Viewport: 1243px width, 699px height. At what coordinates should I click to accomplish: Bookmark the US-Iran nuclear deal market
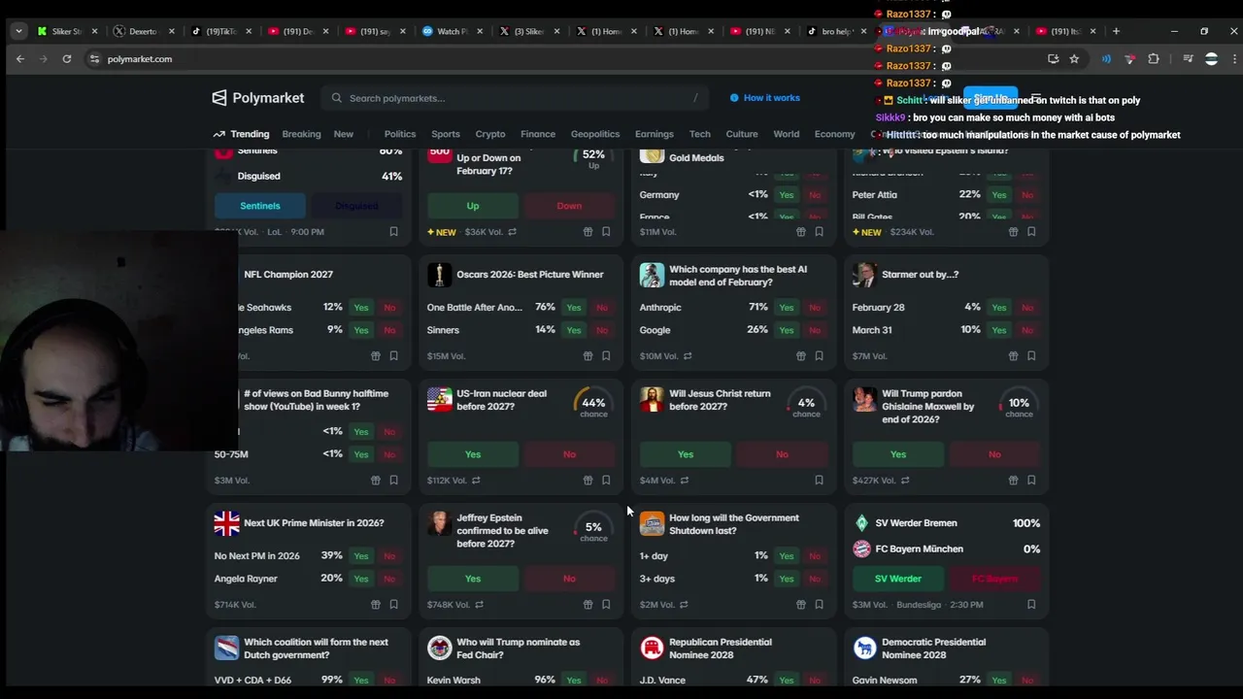click(x=606, y=481)
